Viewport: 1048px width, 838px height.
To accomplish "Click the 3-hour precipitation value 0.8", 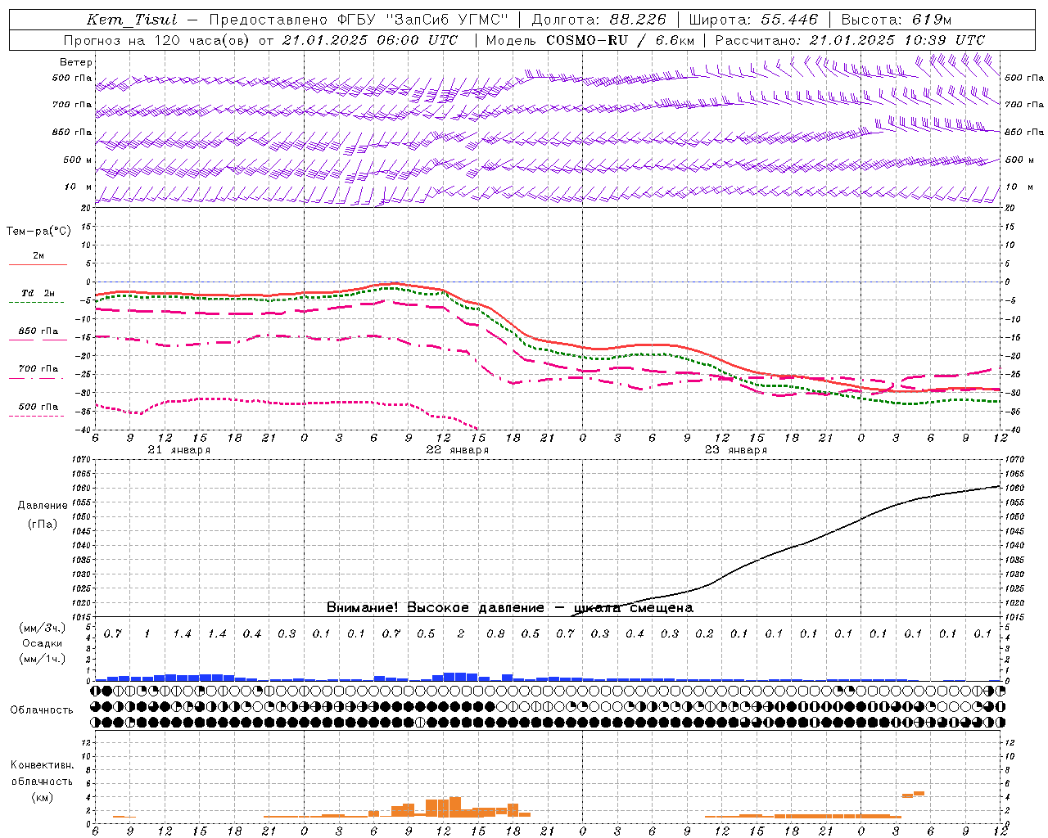I will pos(495,634).
